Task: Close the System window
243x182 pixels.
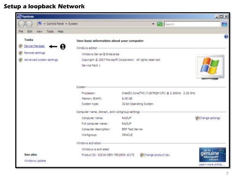Action: pyautogui.click(x=226, y=16)
